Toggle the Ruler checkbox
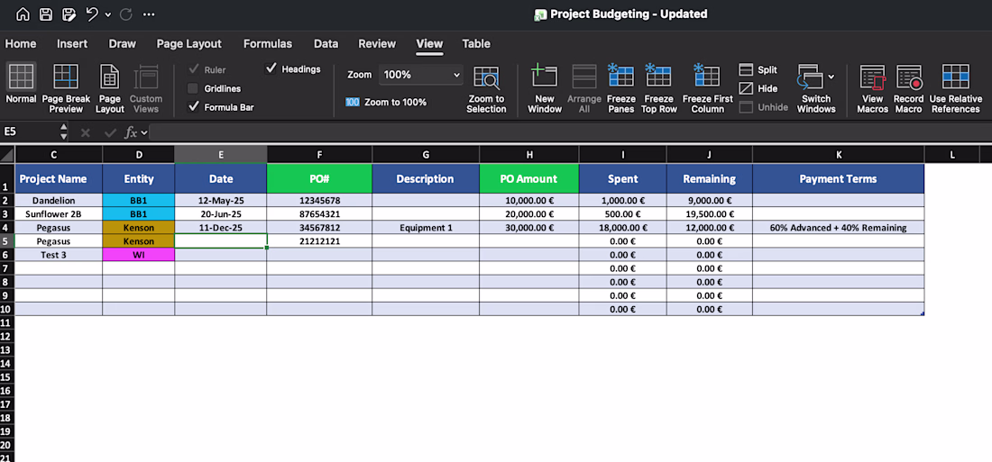Screen dimensions: 992x462 point(193,69)
